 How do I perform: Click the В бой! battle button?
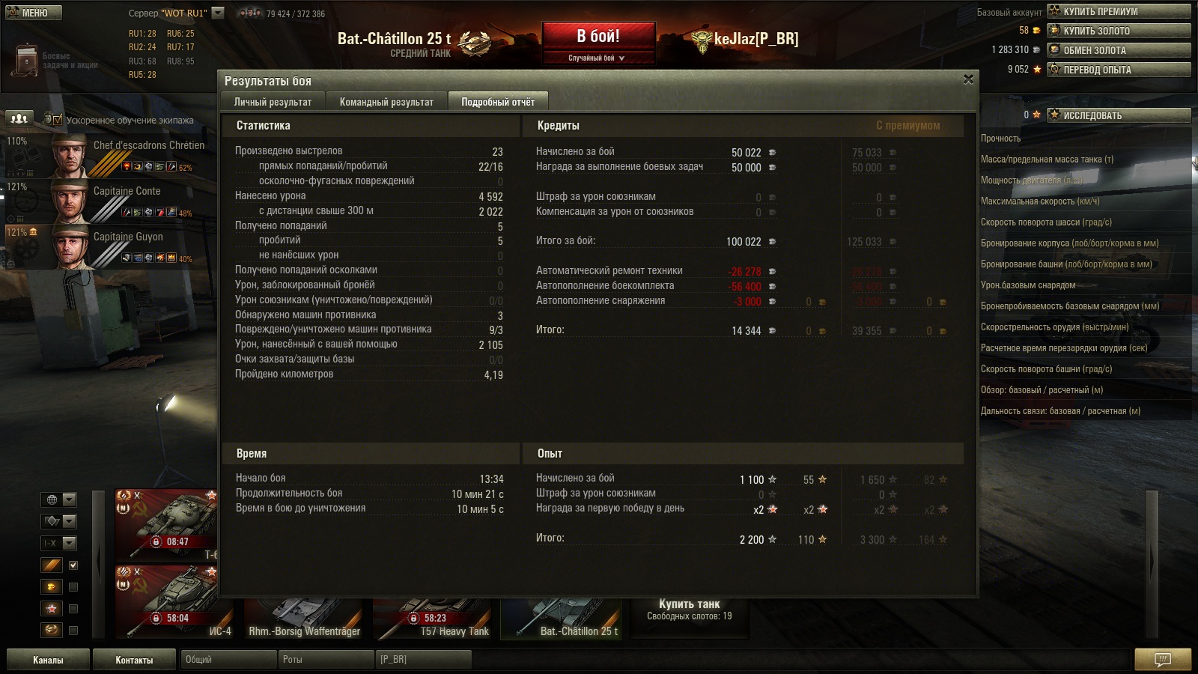598,37
